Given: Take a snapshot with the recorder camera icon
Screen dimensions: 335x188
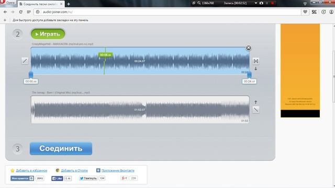Looking at the screenshot, I should [x=261, y=3].
